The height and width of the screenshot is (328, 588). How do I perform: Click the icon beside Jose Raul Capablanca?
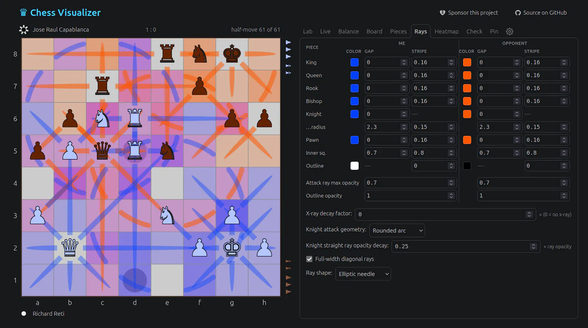point(24,30)
